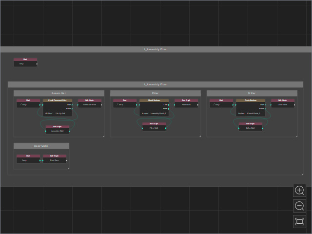This screenshot has width=312, height=234.
Task: Click the Assembler group's corner resize handle
Action: (103, 136)
